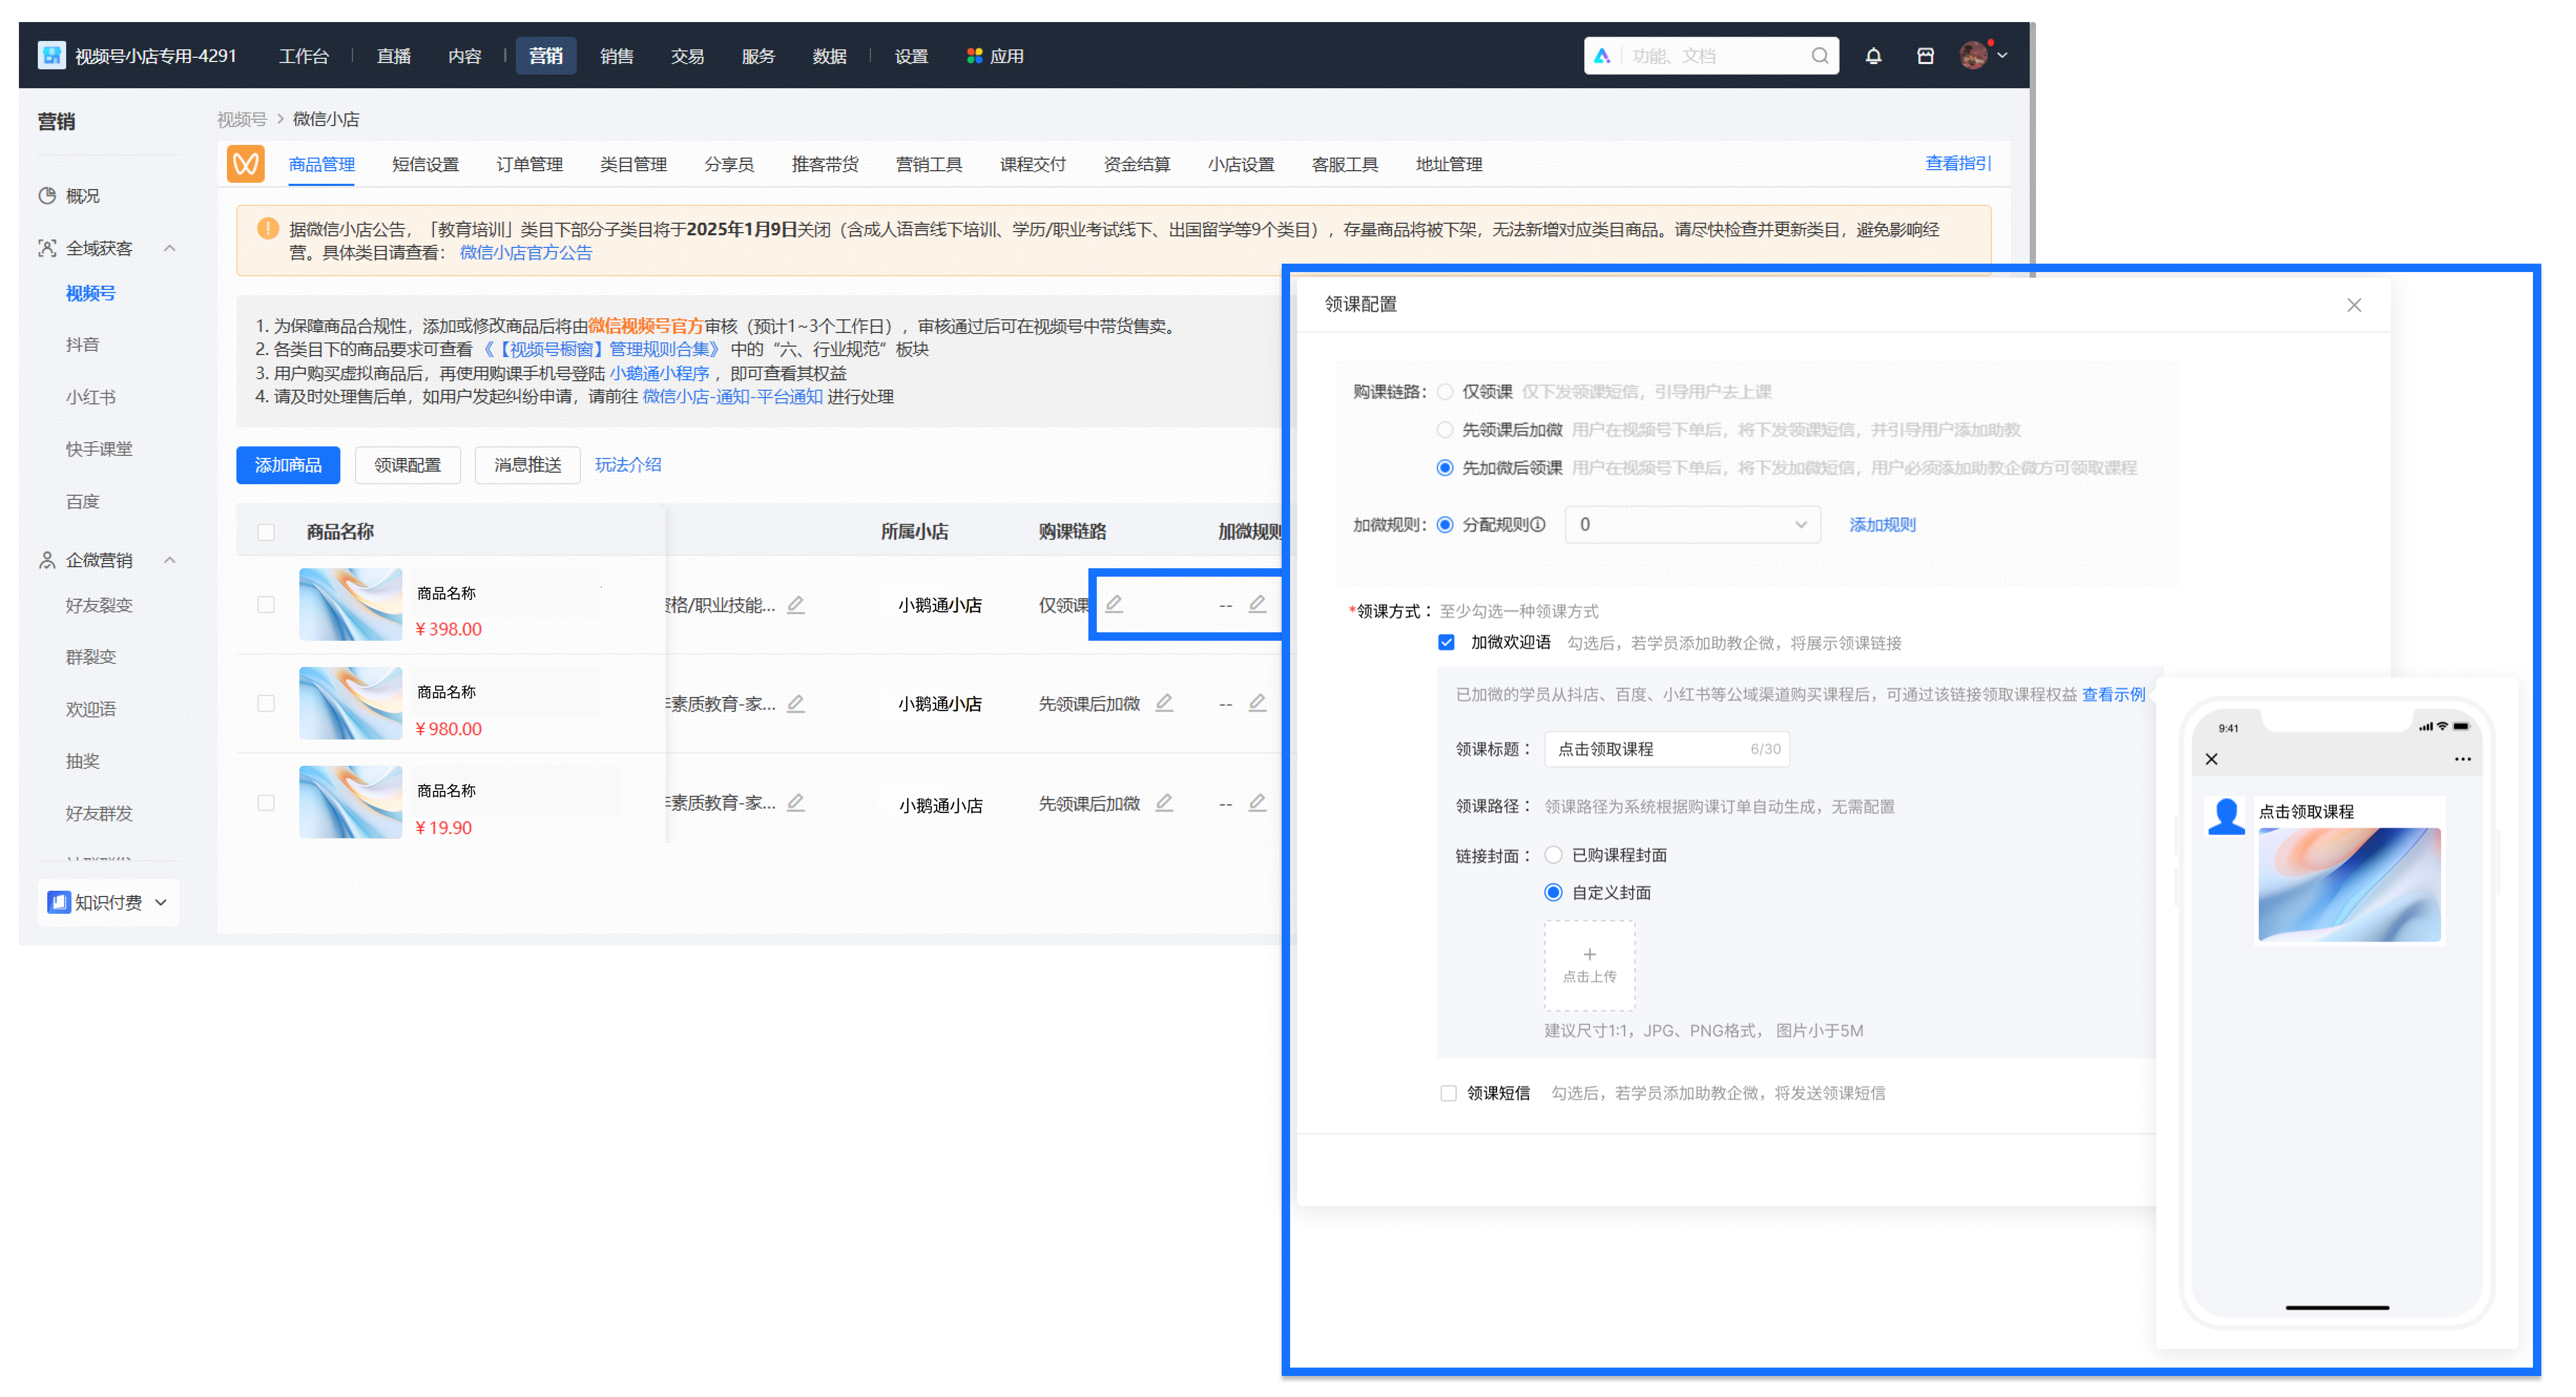Switch to the 订单管理 tab

(530, 164)
